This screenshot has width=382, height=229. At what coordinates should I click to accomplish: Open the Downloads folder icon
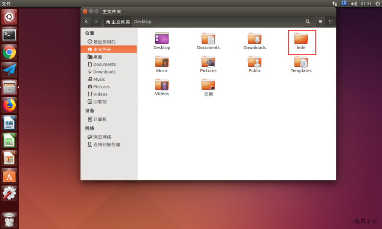[x=254, y=39]
